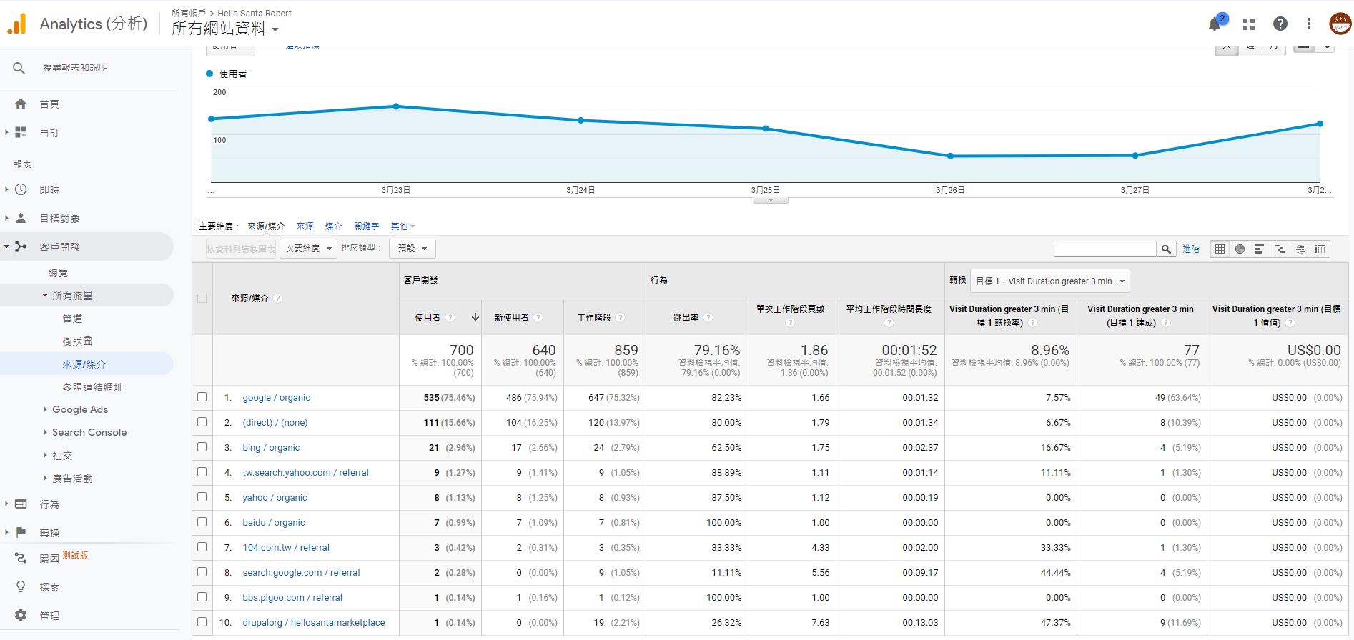This screenshot has height=640, width=1354.
Task: Toggle the select-all header checkbox
Action: [x=202, y=299]
